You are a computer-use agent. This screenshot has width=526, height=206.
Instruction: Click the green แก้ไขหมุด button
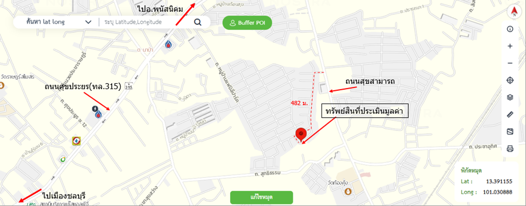click(x=262, y=197)
